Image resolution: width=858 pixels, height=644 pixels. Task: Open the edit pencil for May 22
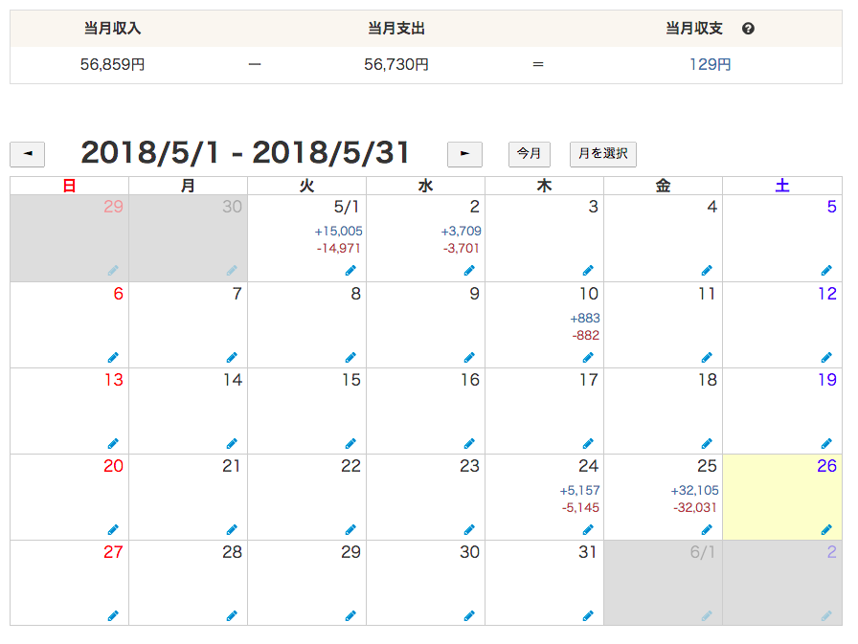pyautogui.click(x=350, y=530)
